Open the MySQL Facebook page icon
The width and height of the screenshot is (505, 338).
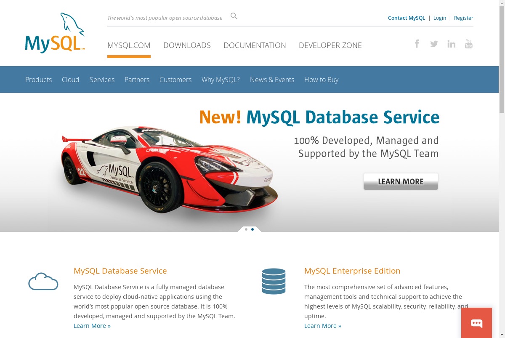pos(417,44)
